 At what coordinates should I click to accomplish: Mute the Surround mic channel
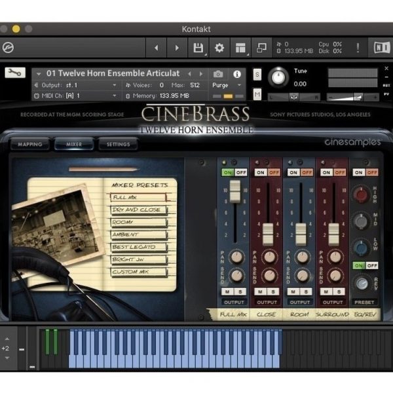pos(326,291)
